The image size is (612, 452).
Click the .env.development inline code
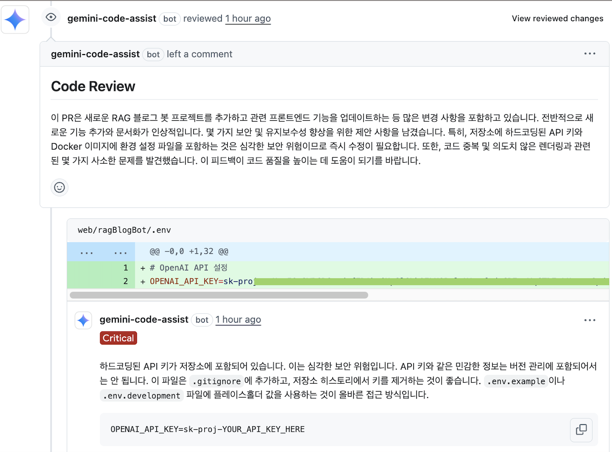(x=141, y=396)
